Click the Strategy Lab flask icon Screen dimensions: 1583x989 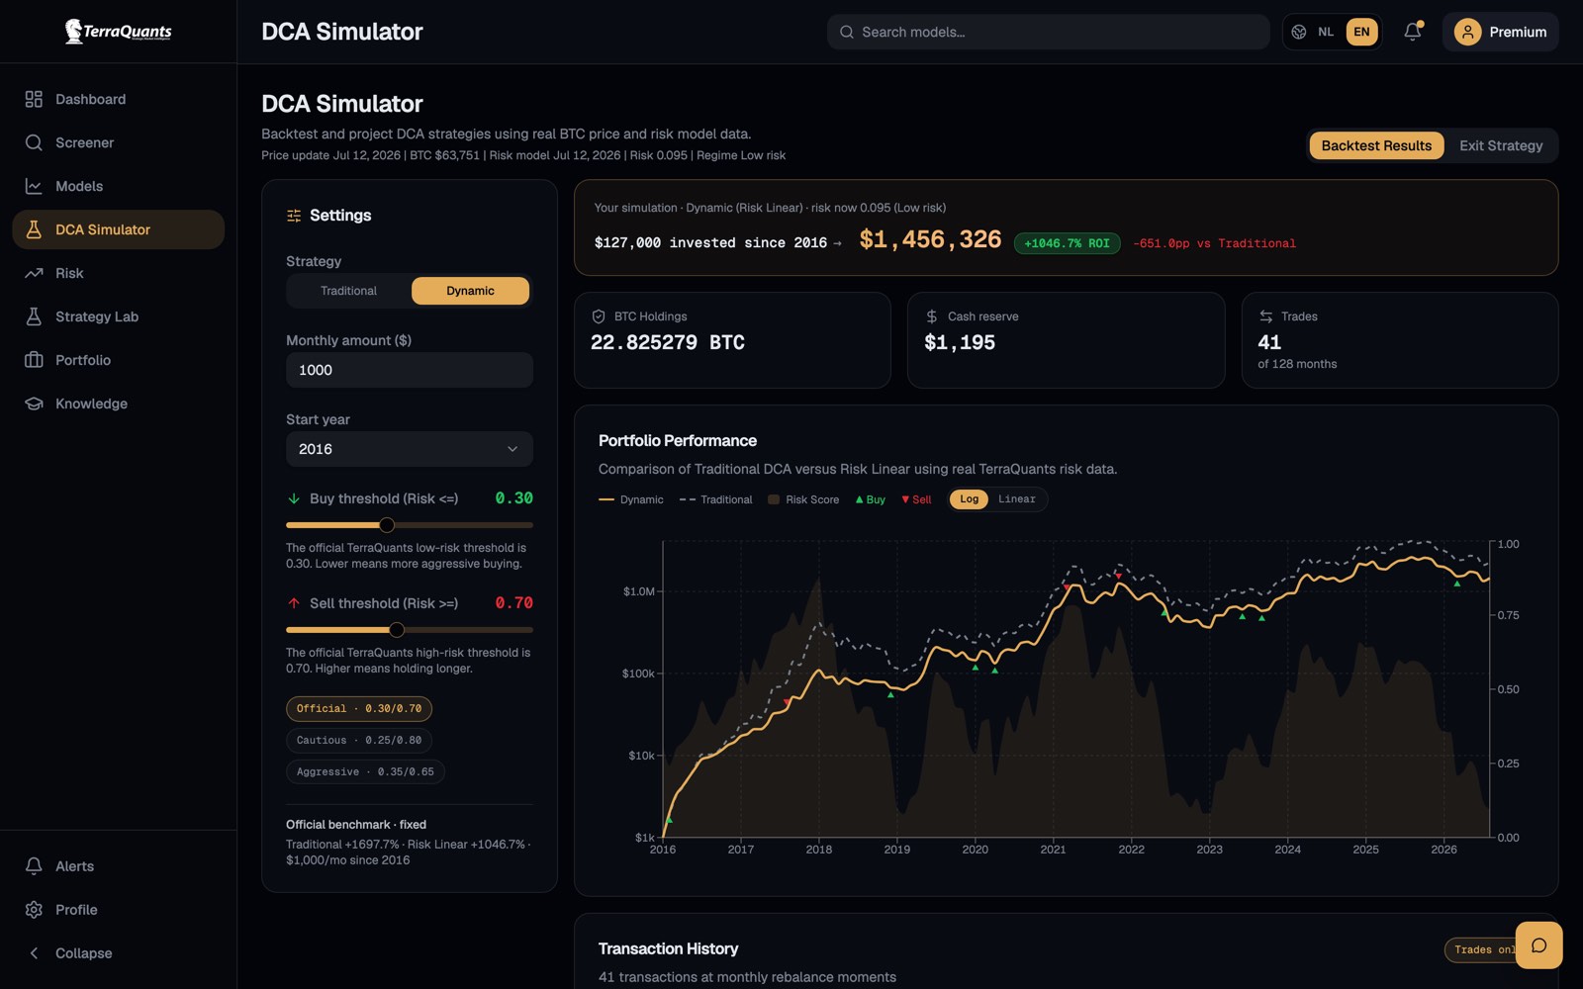pos(34,316)
